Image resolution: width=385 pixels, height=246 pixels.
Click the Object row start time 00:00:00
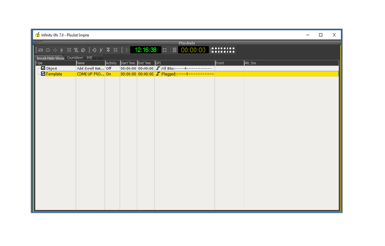pyautogui.click(x=128, y=68)
